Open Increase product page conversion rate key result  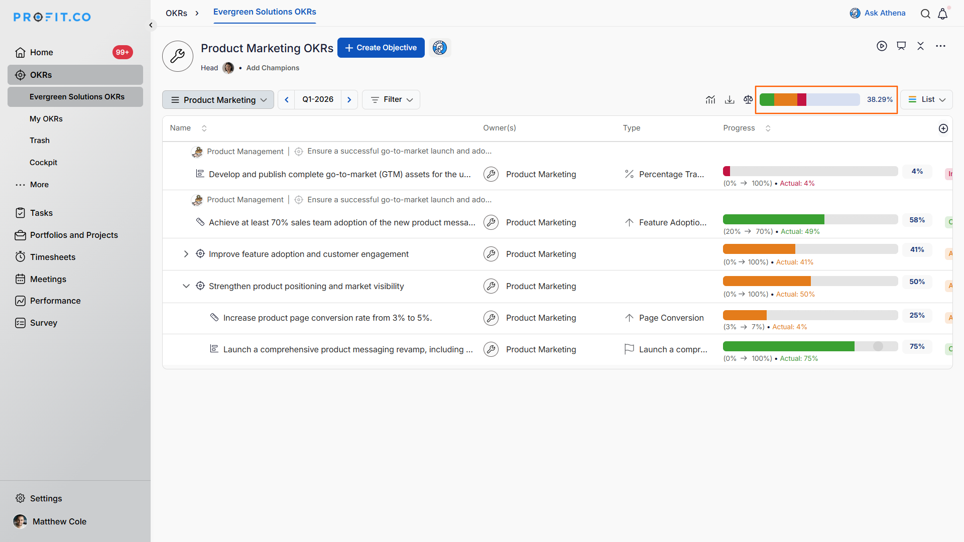point(327,318)
